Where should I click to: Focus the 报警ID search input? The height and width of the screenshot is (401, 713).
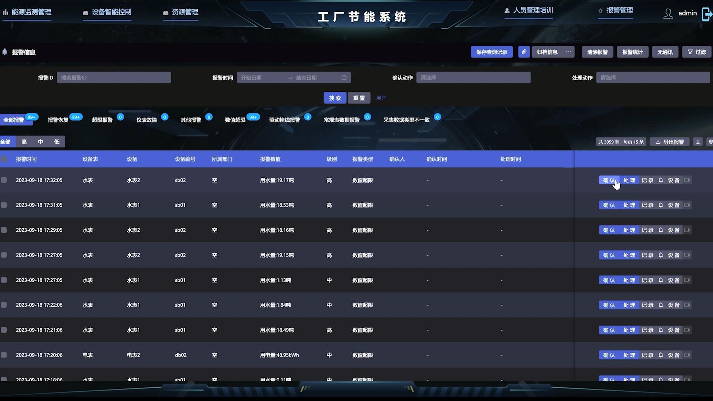[114, 78]
